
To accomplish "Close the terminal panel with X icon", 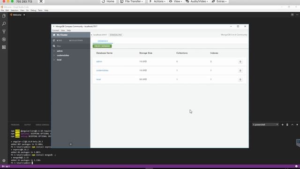I will [x=297, y=125].
